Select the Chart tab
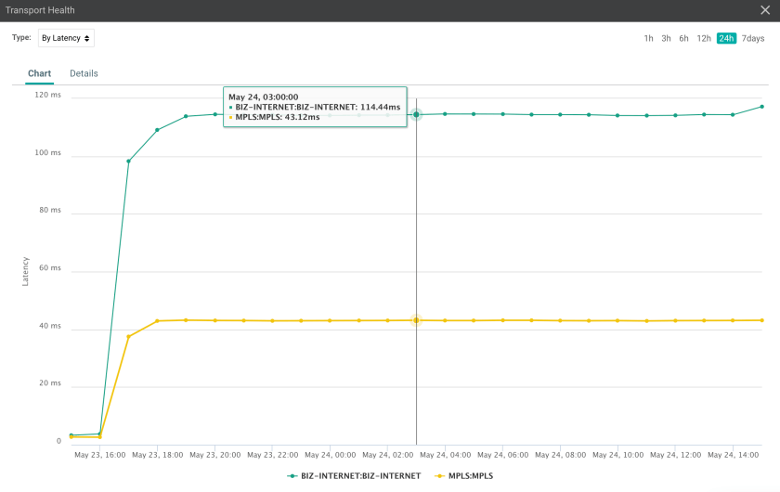This screenshot has height=492, width=780. coord(39,73)
